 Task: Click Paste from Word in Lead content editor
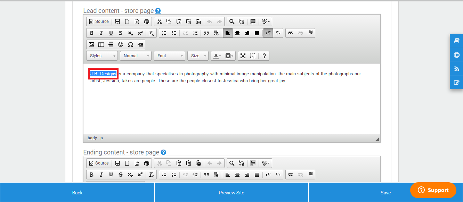click(198, 22)
